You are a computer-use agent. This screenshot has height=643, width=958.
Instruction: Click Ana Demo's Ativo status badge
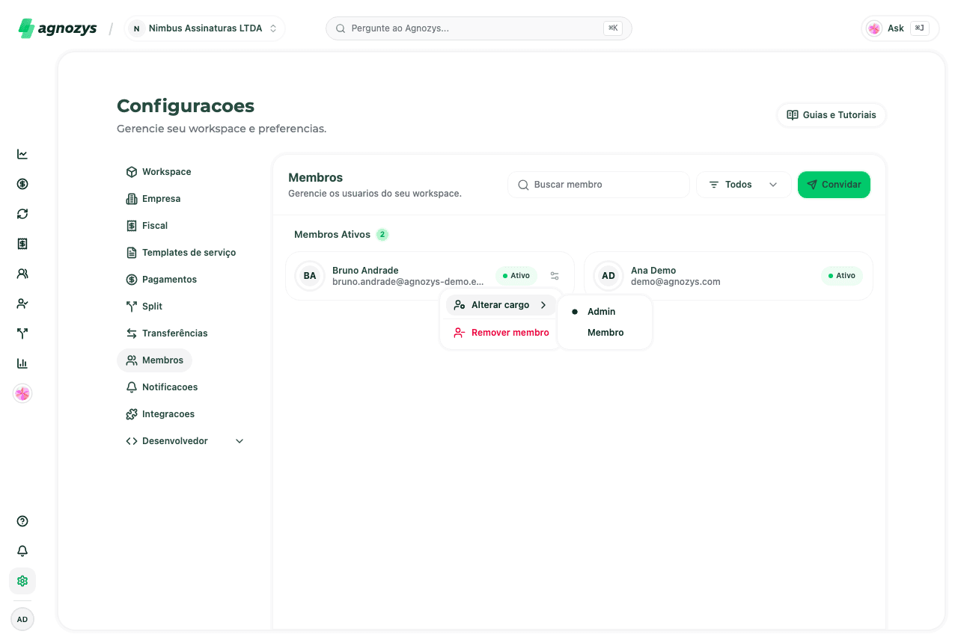pyautogui.click(x=842, y=276)
